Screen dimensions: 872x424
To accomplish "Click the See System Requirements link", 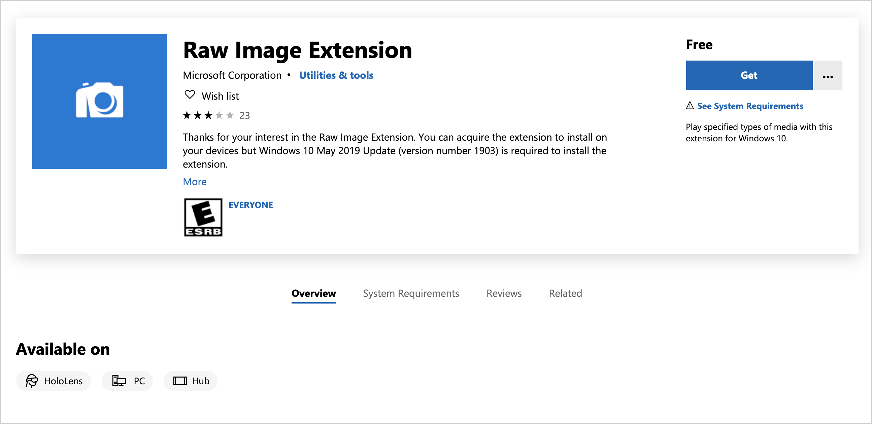I will (750, 106).
